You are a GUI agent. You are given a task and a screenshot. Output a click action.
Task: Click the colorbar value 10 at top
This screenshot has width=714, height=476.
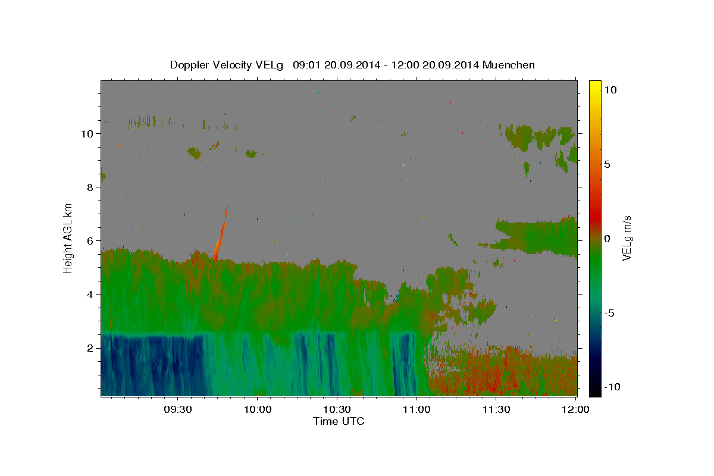pos(610,89)
